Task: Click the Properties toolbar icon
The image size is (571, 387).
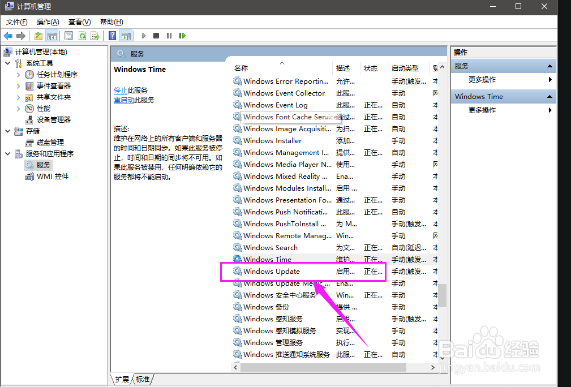Action: coord(68,36)
